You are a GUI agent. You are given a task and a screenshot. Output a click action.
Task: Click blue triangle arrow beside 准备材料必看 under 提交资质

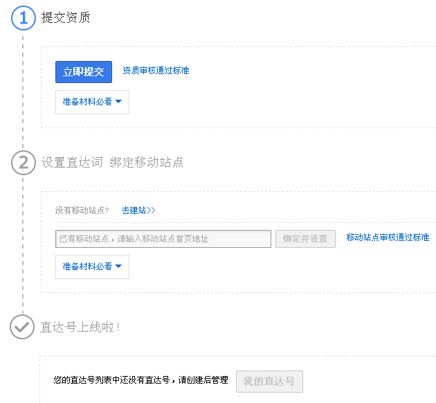(118, 102)
